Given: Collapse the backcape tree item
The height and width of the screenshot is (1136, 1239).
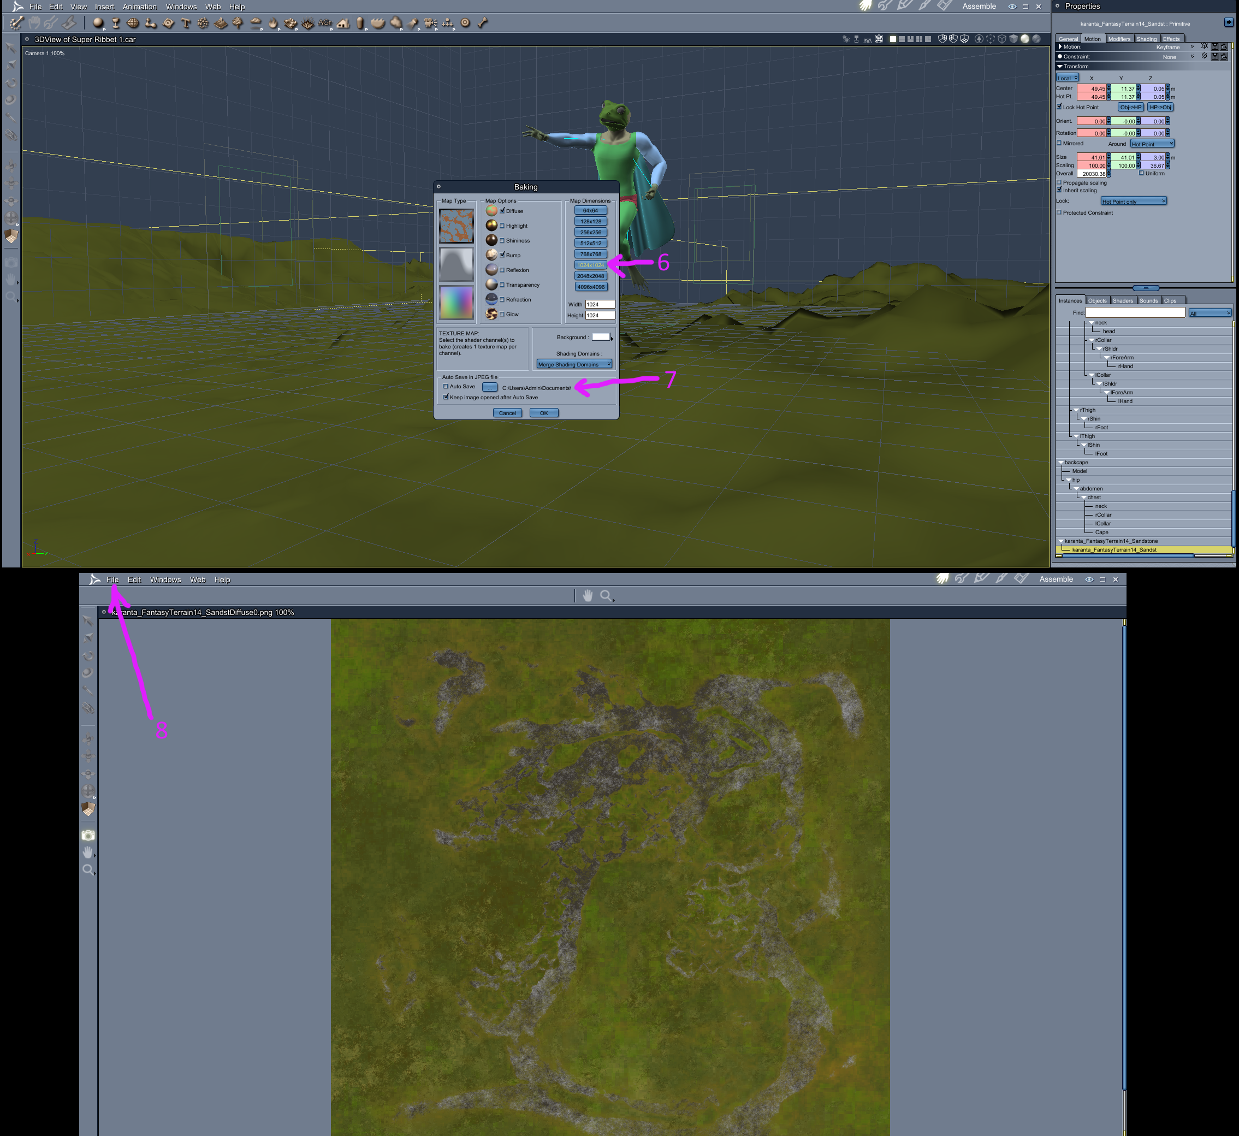Looking at the screenshot, I should [x=1061, y=462].
